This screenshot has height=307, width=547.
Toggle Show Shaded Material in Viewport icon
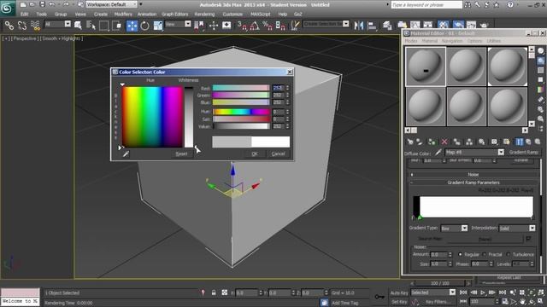point(506,142)
